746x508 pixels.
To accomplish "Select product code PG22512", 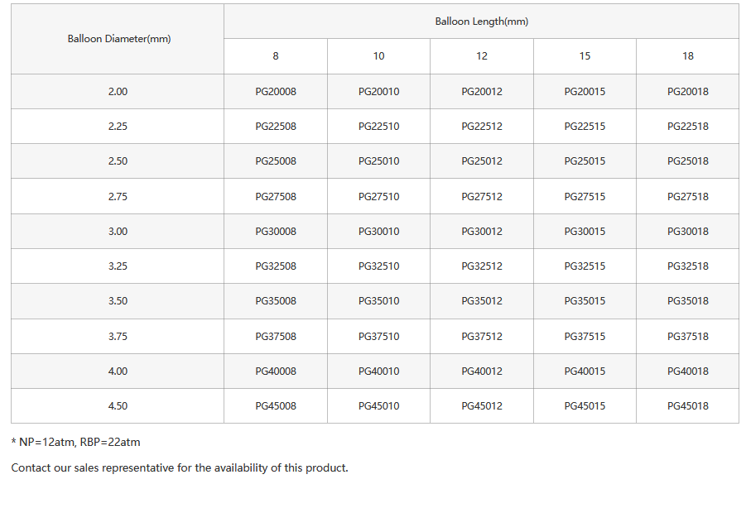I will [x=482, y=127].
